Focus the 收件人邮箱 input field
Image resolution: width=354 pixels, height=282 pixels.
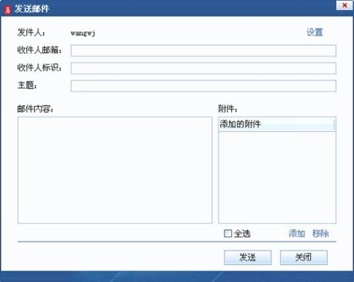click(x=203, y=51)
